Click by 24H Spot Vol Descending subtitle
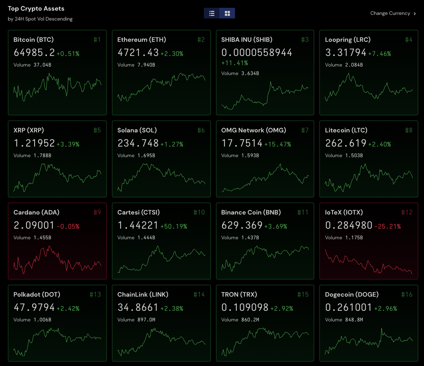Screen dimensions: 424x366 (40, 19)
